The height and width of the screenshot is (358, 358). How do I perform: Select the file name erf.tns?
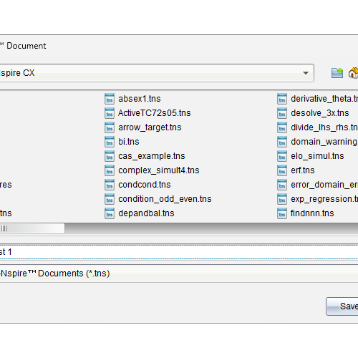point(303,170)
